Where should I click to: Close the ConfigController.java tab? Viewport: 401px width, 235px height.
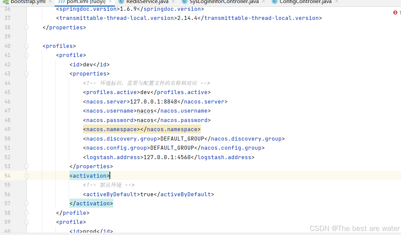click(336, 2)
